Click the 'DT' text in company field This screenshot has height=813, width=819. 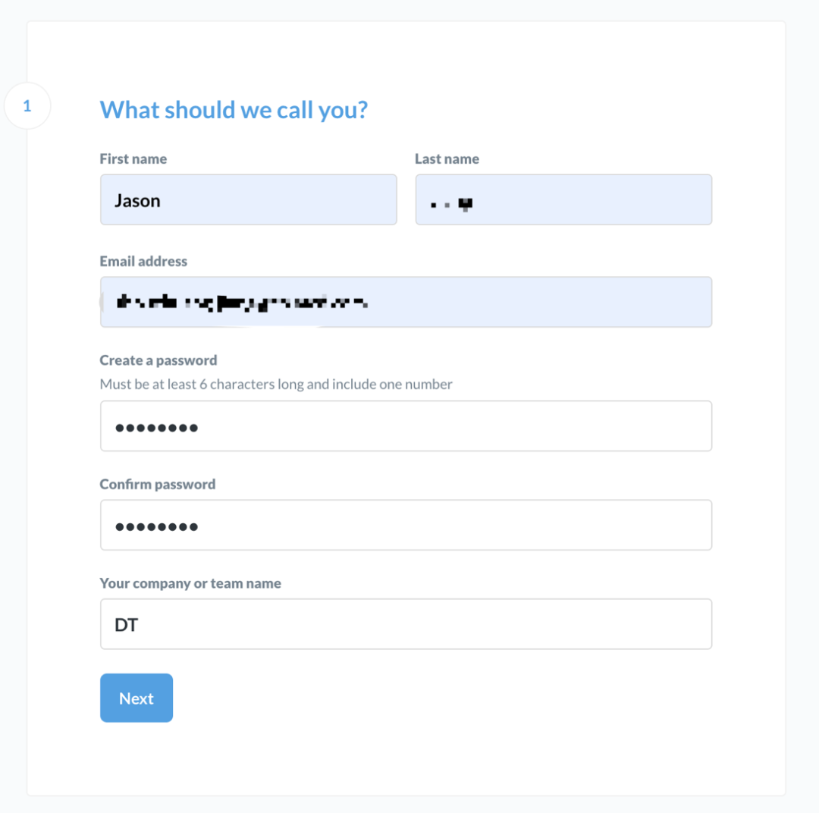coord(127,625)
